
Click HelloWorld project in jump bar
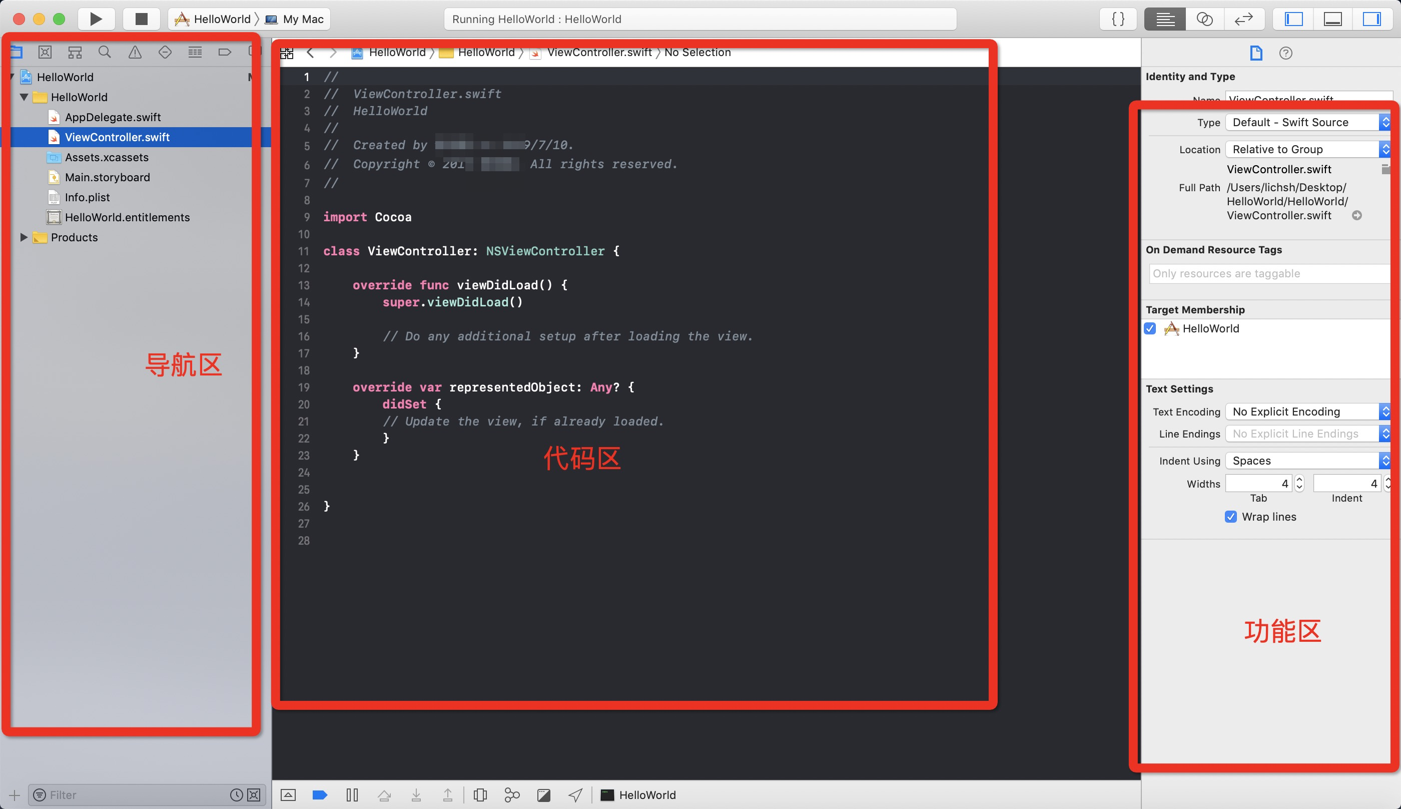(389, 52)
